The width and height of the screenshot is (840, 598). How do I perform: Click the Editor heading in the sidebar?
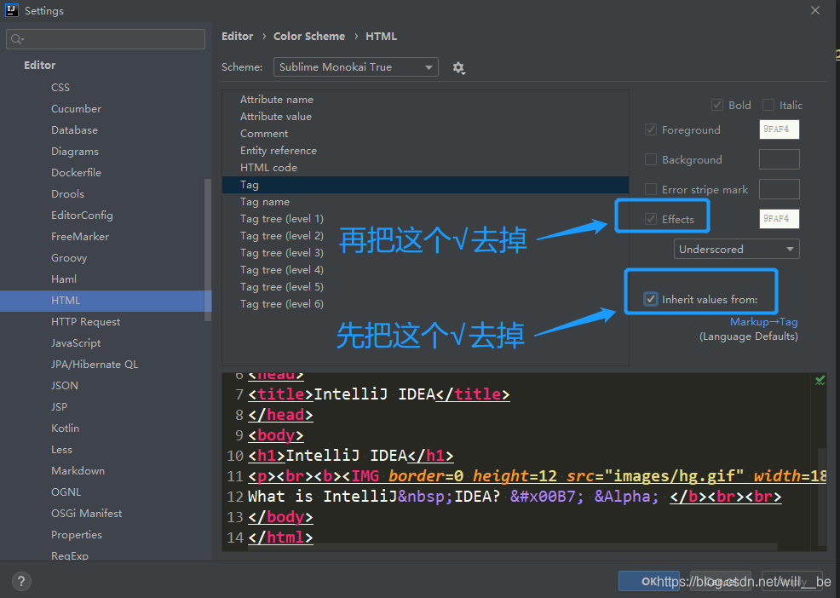(x=40, y=66)
